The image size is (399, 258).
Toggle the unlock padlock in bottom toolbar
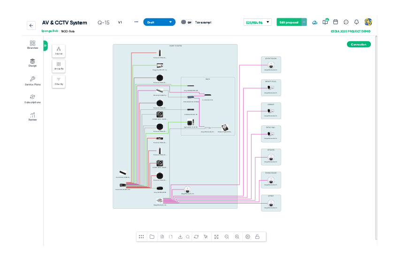coord(257,237)
